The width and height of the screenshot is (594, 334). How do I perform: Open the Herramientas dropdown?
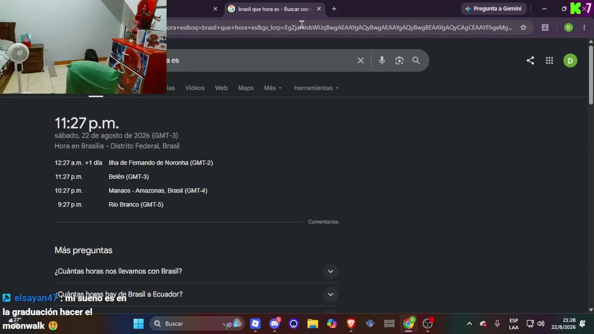316,88
